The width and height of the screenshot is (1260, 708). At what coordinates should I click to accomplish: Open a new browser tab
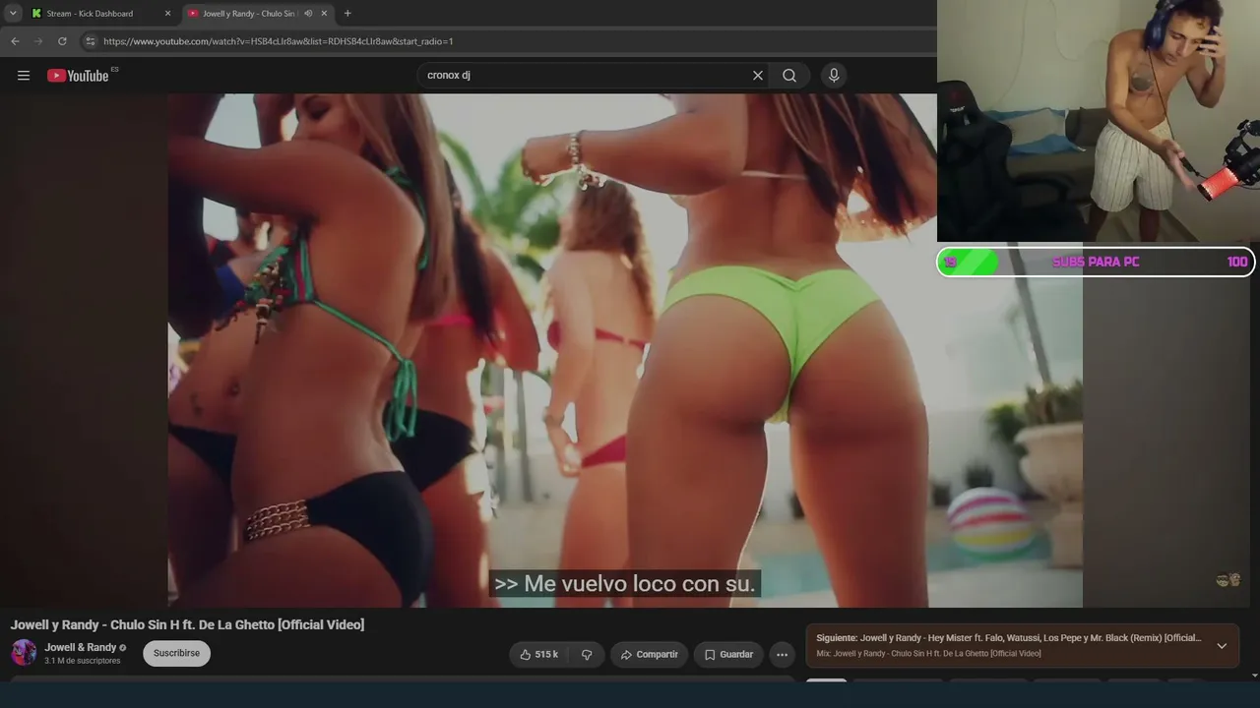click(347, 14)
